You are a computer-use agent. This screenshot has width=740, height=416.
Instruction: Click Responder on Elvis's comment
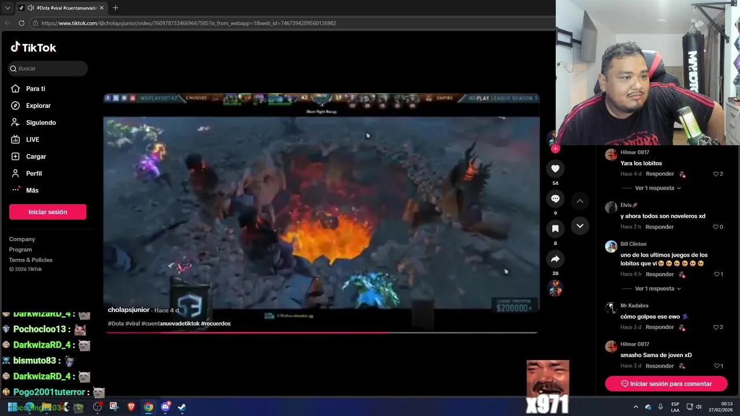tap(660, 227)
